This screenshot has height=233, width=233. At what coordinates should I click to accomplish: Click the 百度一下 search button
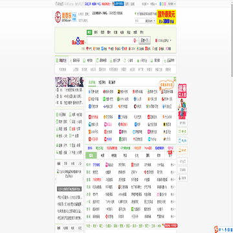tap(144, 40)
